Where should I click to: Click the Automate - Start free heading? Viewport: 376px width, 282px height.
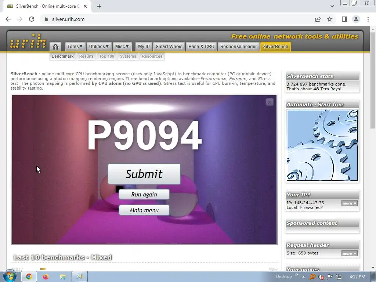click(315, 105)
